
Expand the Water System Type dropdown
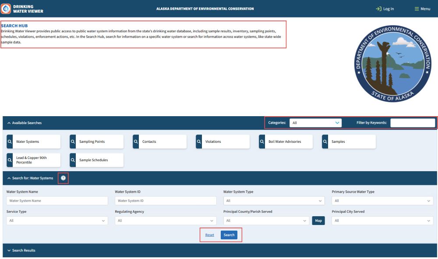point(274,201)
